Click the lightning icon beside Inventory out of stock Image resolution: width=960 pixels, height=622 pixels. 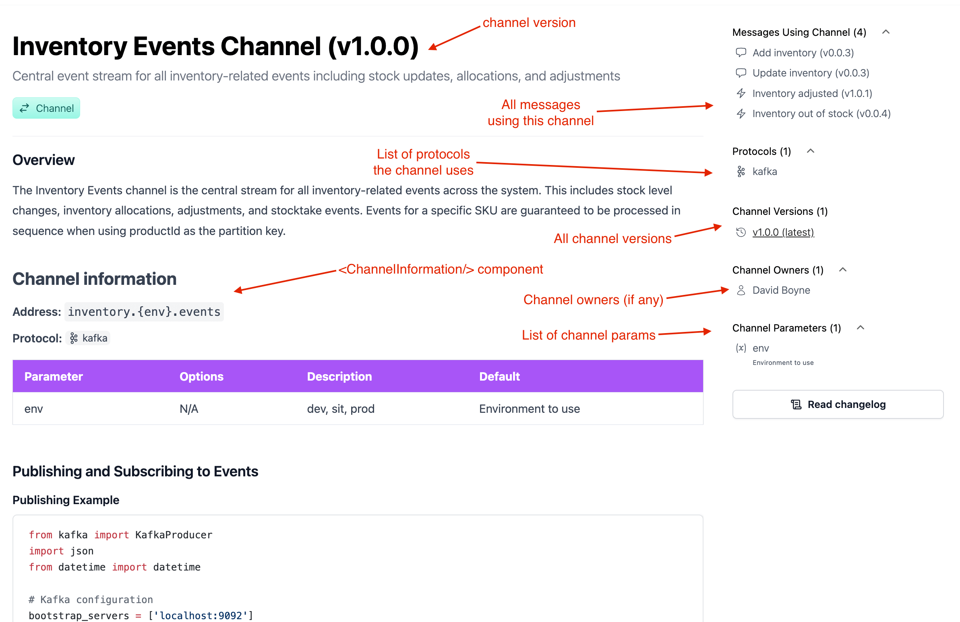[741, 114]
